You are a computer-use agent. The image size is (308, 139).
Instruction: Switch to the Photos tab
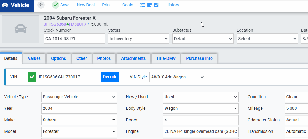(104, 58)
